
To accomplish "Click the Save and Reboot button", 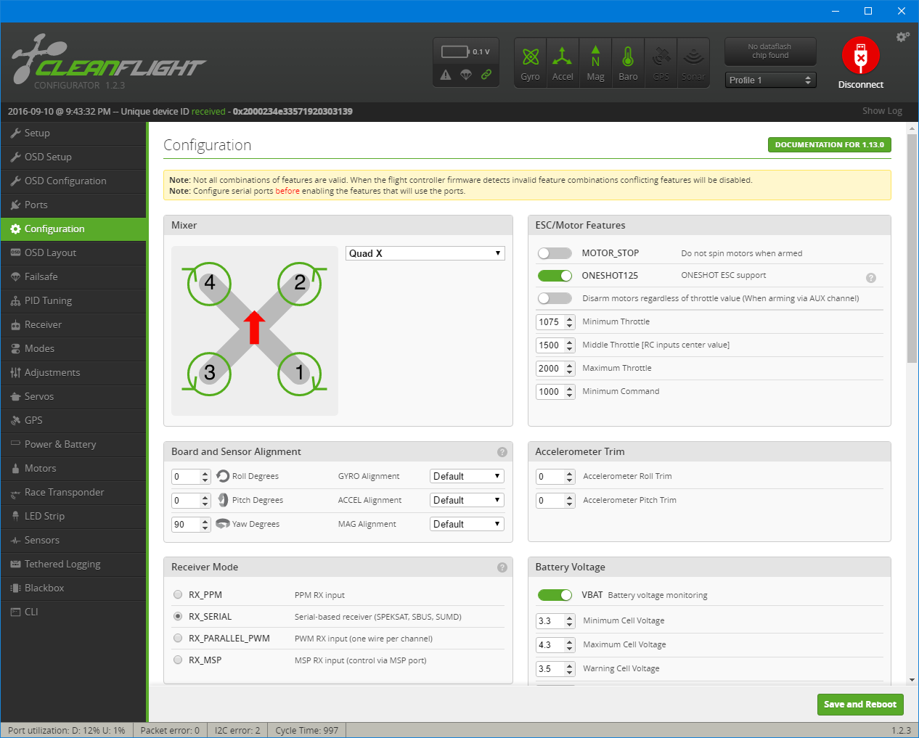I will coord(860,704).
